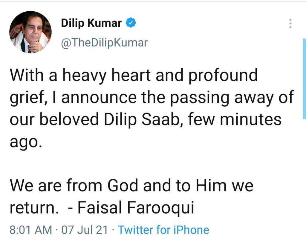Click the word 'ago.' ending first paragraph
The width and height of the screenshot is (306, 246).
click(x=26, y=142)
